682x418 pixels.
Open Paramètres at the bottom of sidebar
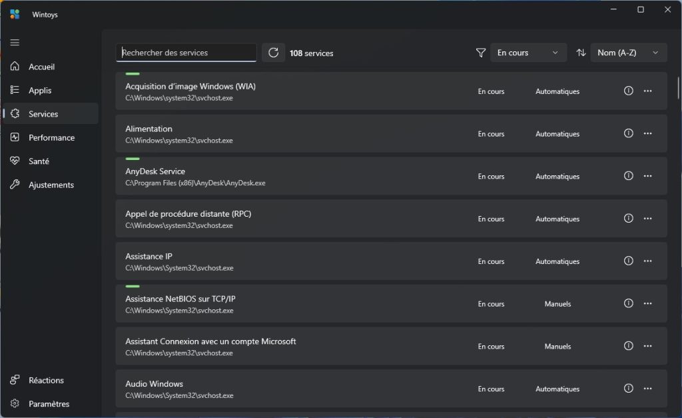pyautogui.click(x=49, y=403)
